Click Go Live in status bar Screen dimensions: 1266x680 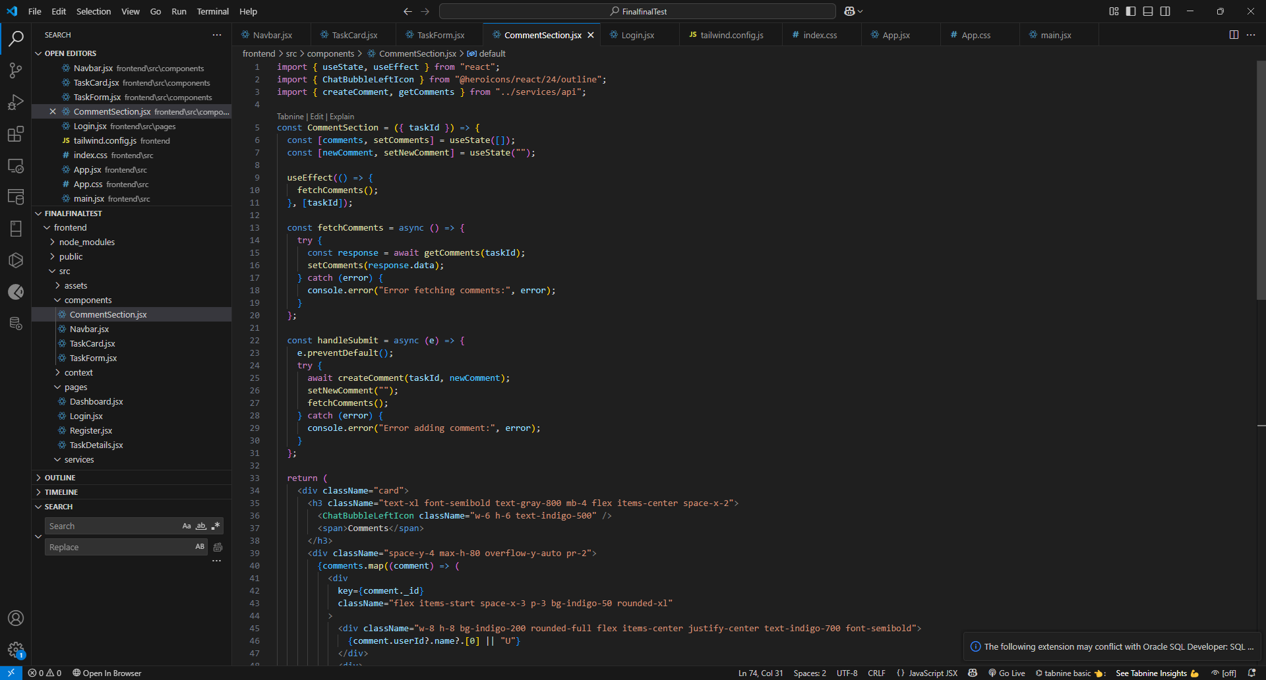pyautogui.click(x=1006, y=673)
